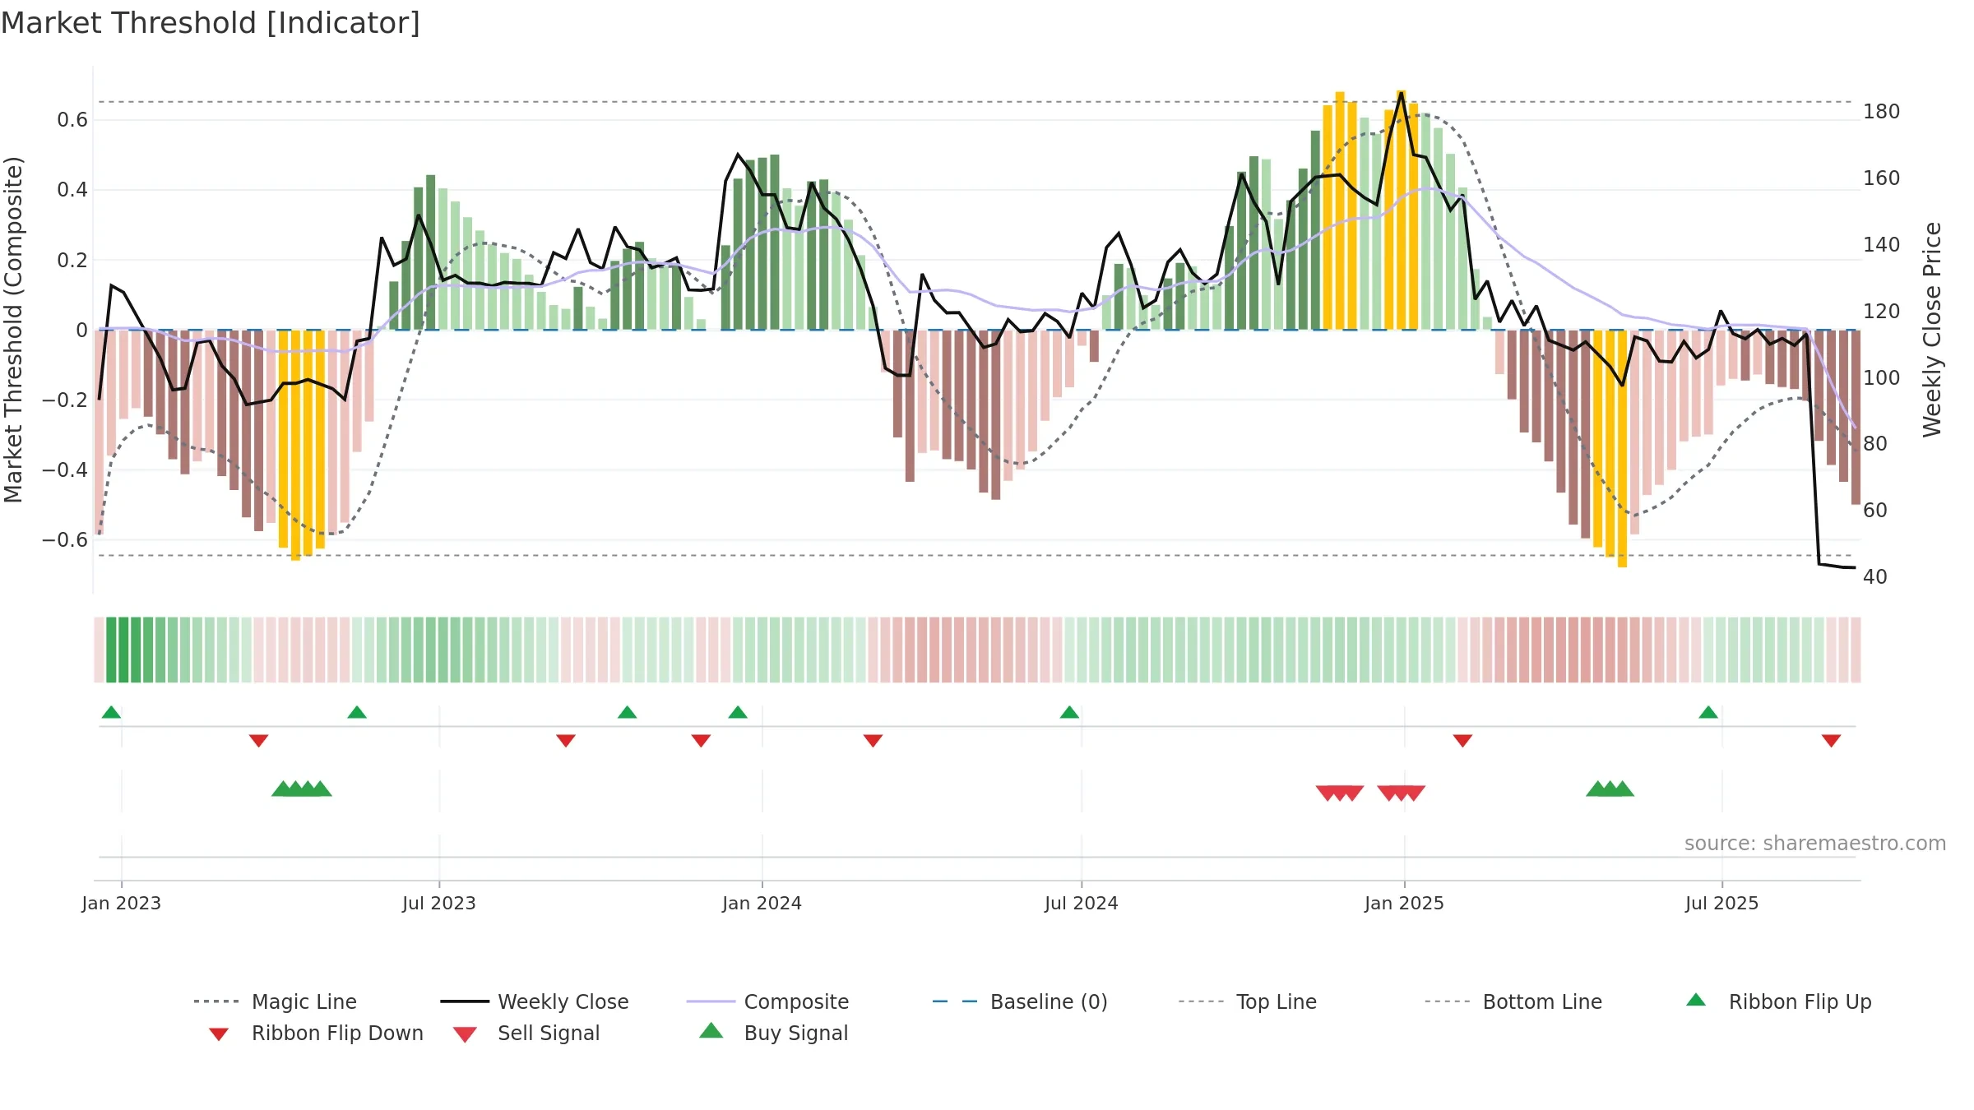Click the 180 tick on the price axis
The image size is (1974, 1110).
click(x=1882, y=112)
